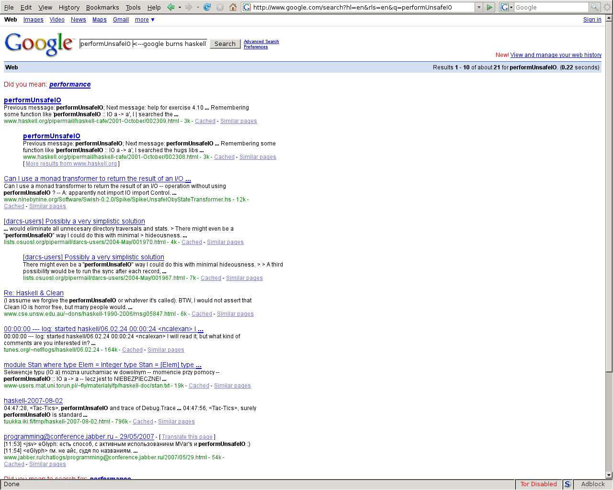Open Preferences link
This screenshot has width=613, height=490.
coord(256,47)
